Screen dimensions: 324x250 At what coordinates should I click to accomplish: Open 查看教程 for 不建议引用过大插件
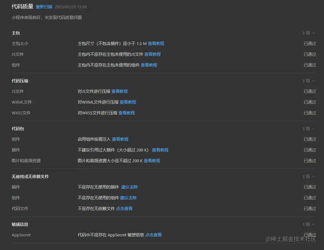[160, 150]
